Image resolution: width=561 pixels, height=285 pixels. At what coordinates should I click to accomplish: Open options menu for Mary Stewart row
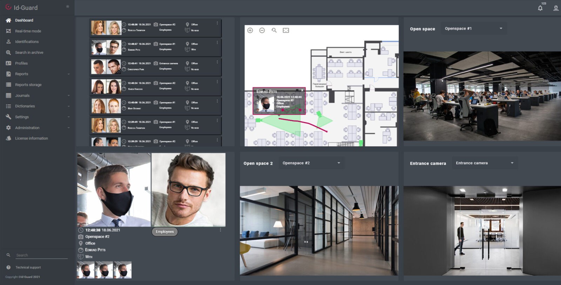tap(217, 101)
